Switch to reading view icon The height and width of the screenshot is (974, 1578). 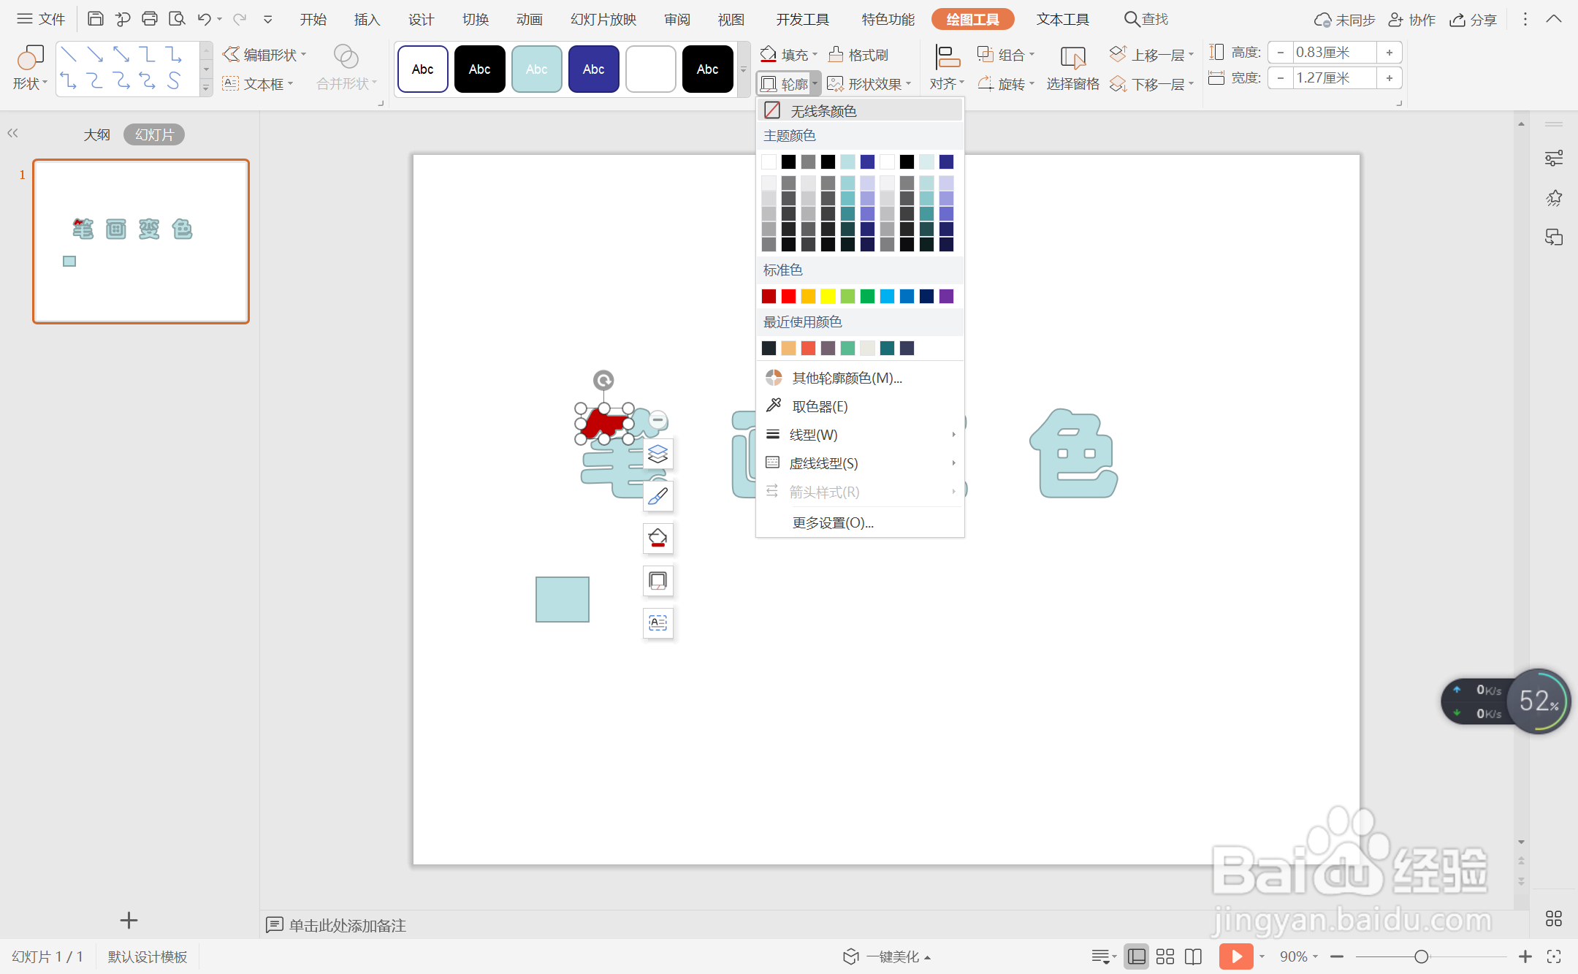[x=1193, y=956]
